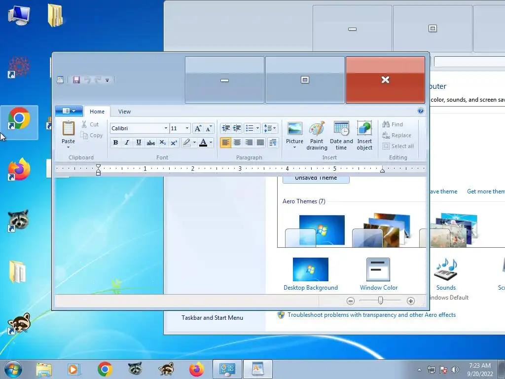
Task: Click Insert object icon
Action: point(364,136)
